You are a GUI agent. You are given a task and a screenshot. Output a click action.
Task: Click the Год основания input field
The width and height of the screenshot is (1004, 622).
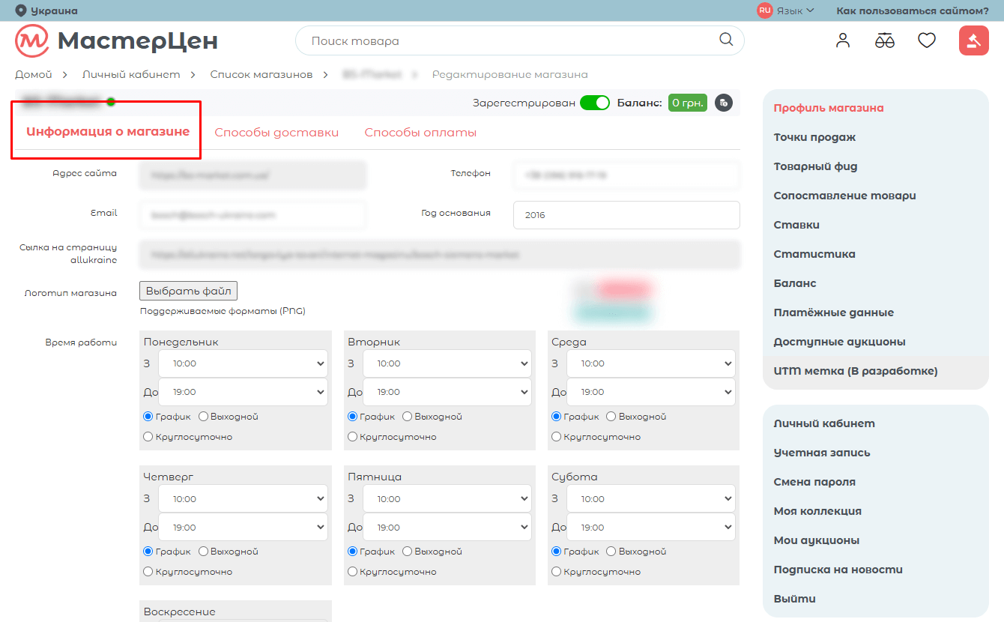(626, 215)
